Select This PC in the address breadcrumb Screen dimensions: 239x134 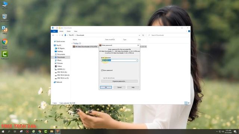71,35
